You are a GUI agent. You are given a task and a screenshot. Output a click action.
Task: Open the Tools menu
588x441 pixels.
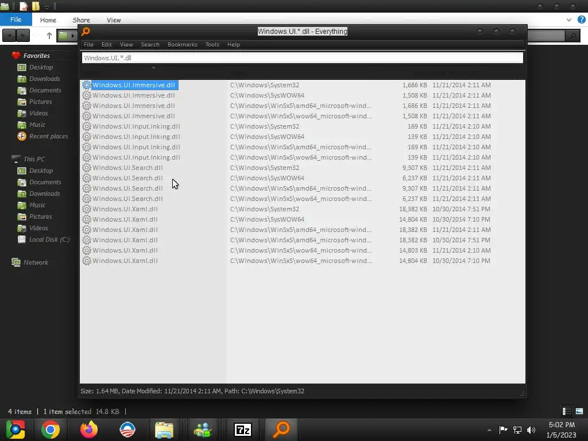[212, 44]
